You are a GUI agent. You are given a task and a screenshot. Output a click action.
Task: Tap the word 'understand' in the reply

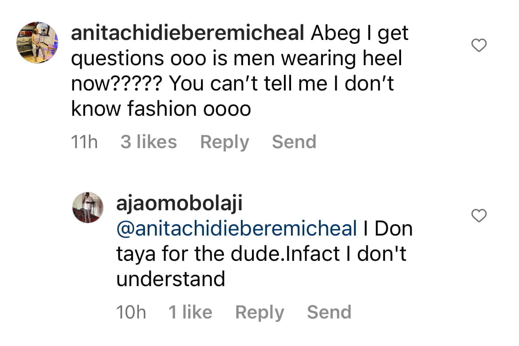click(170, 279)
